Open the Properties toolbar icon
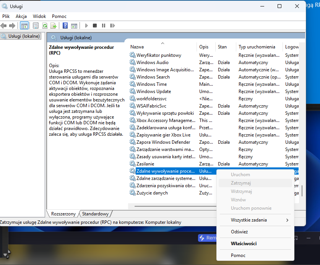Viewport: 320px width, 265px height. point(36,26)
